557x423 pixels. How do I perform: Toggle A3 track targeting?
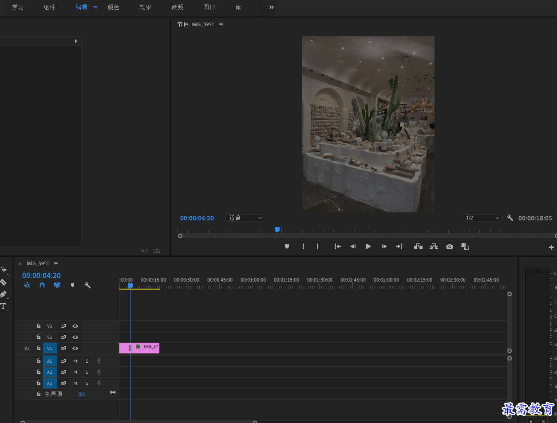pyautogui.click(x=50, y=383)
